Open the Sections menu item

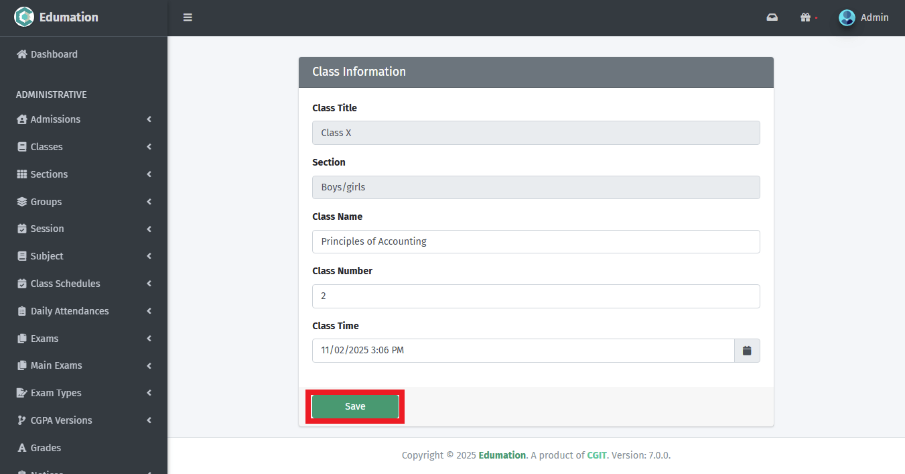click(x=84, y=174)
